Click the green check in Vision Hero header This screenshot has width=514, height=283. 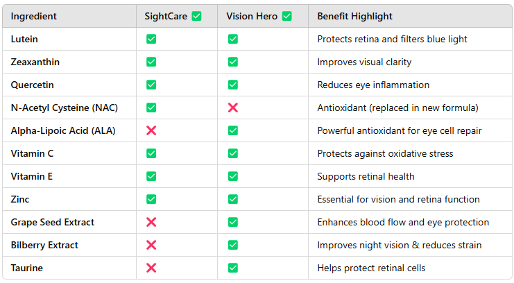(286, 16)
